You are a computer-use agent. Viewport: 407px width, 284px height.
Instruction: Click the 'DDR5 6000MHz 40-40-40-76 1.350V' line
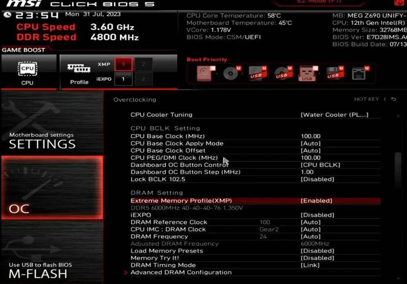(187, 208)
